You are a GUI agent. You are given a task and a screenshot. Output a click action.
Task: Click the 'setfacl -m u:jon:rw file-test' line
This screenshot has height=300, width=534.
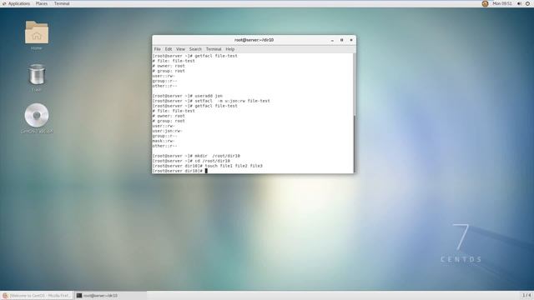tap(211, 101)
